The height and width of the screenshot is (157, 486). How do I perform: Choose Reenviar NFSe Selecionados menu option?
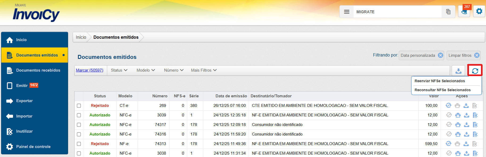tap(439, 81)
